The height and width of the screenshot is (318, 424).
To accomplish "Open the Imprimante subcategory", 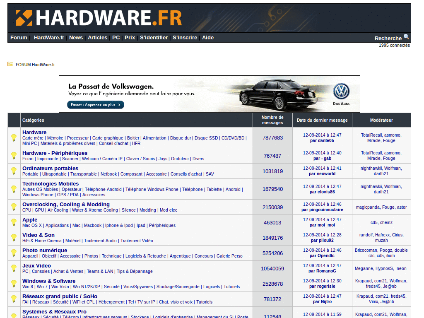I will 48,159.
